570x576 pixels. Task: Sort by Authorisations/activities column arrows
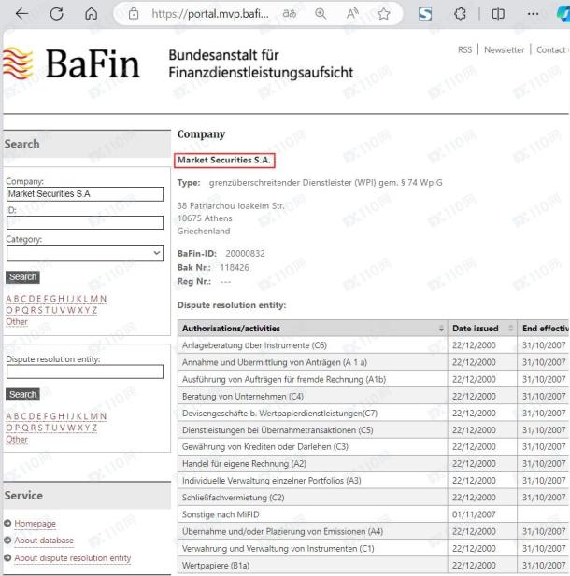[441, 329]
